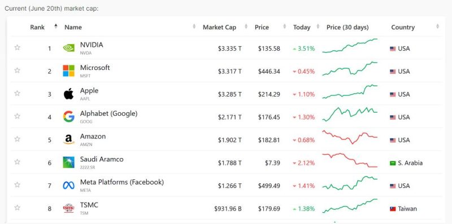Viewport: 452px width, 224px height.
Task: Sort table by Country column arrows
Action: [437, 27]
